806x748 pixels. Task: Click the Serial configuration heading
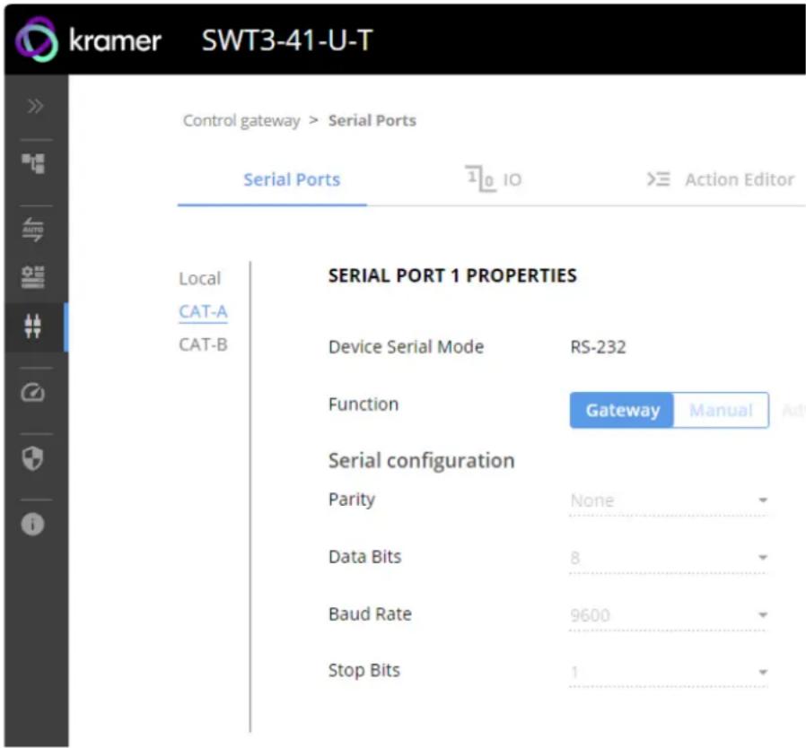click(422, 461)
